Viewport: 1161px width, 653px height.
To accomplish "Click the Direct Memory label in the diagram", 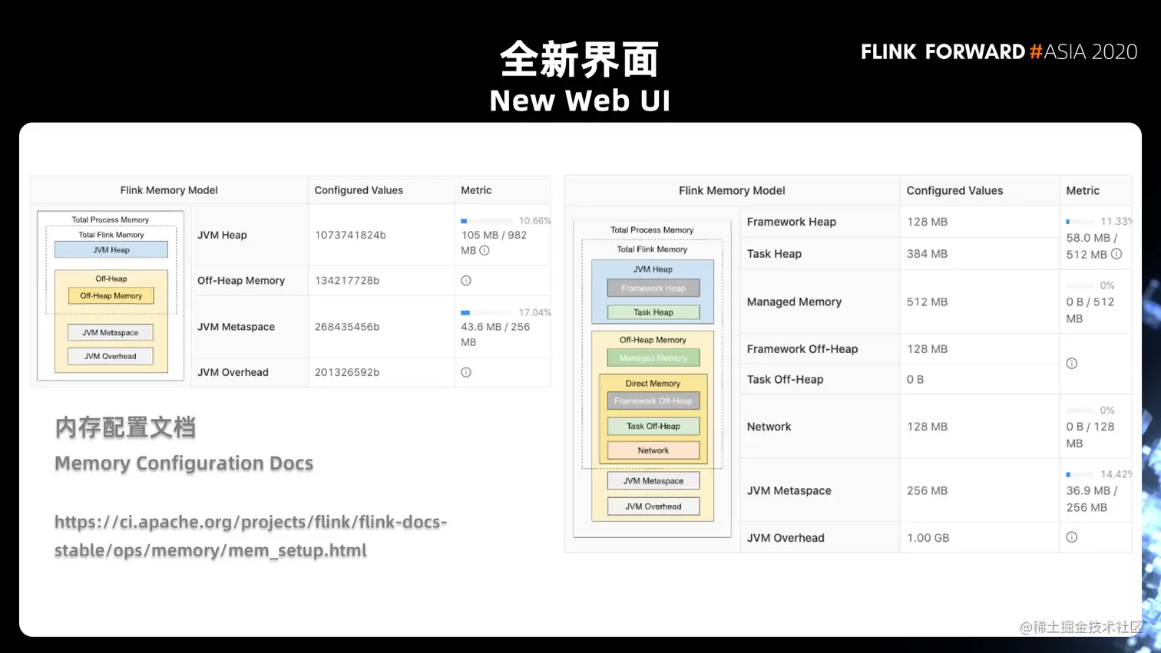I will click(653, 383).
